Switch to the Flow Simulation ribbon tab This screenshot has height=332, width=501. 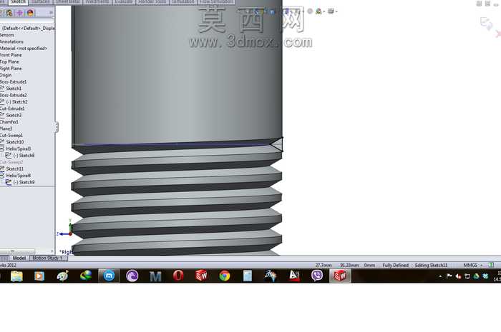216,2
